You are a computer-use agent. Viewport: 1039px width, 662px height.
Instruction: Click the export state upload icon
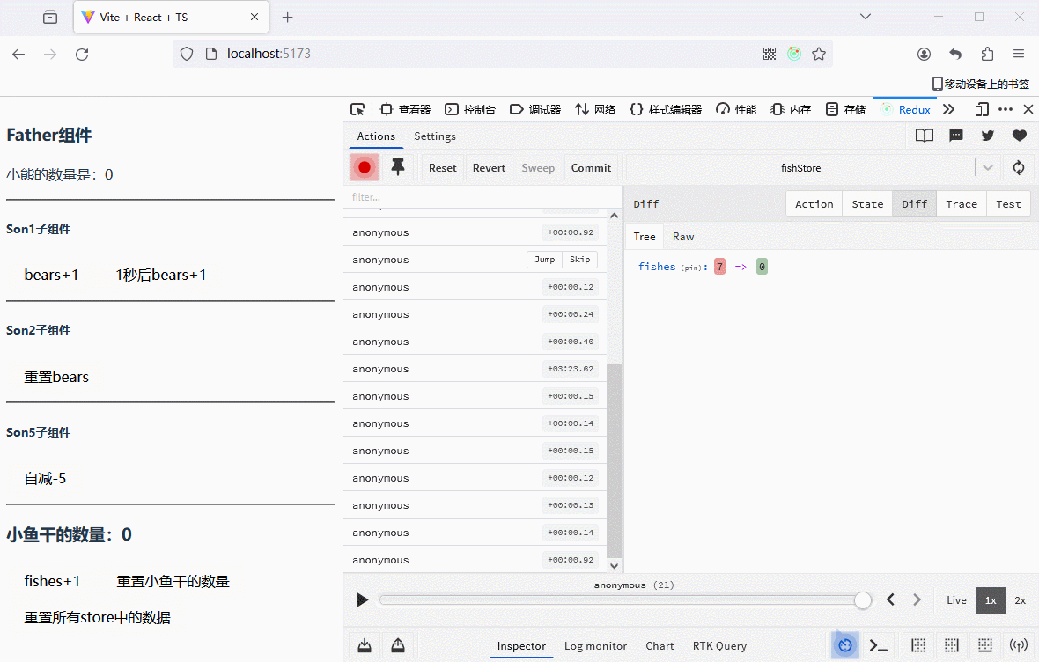tap(397, 645)
